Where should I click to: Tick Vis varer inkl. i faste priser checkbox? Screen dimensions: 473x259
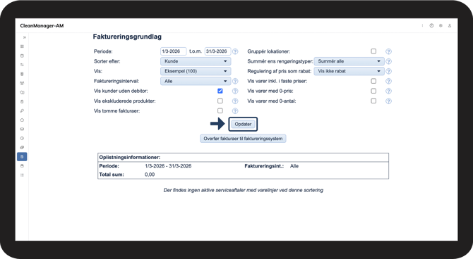pos(373,81)
